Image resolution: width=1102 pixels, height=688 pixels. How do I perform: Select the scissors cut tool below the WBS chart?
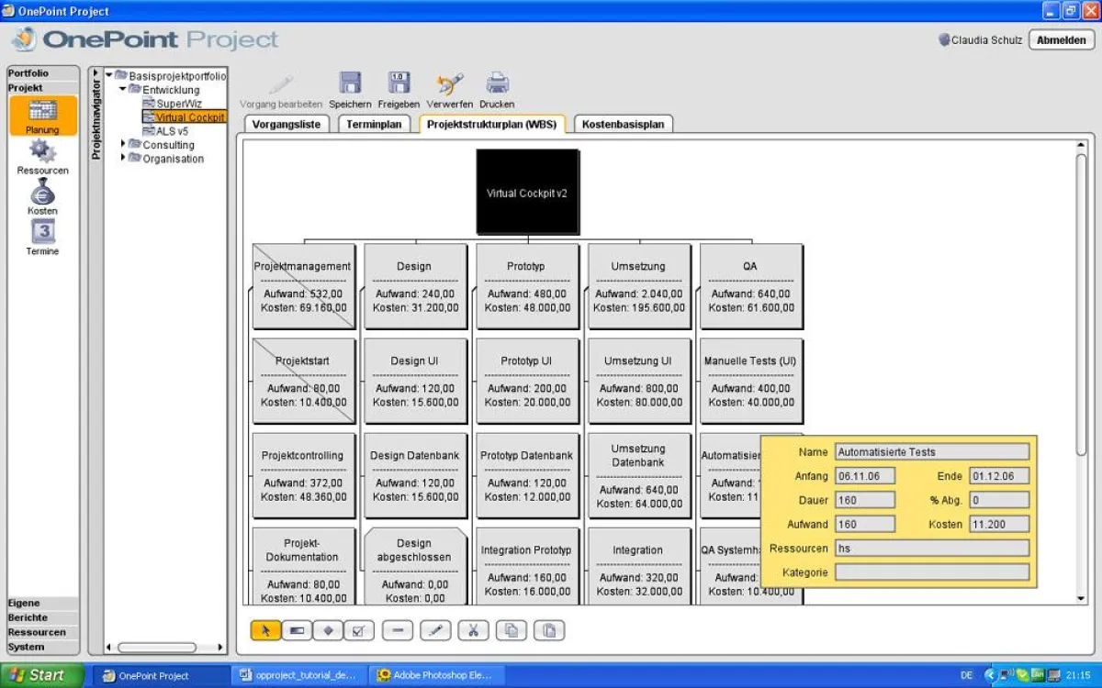[x=474, y=629]
